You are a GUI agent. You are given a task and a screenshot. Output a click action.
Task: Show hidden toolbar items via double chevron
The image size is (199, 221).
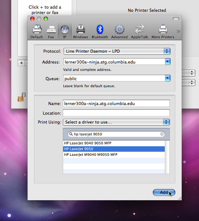pyautogui.click(x=178, y=31)
